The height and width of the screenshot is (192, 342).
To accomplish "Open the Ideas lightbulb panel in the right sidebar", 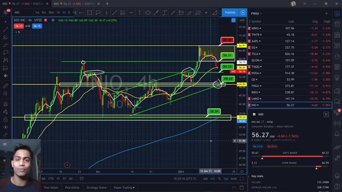I will (x=337, y=77).
